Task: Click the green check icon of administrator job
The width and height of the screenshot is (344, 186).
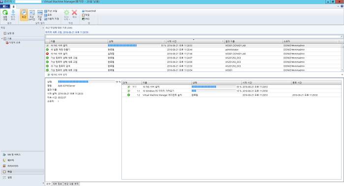Action: point(47,50)
